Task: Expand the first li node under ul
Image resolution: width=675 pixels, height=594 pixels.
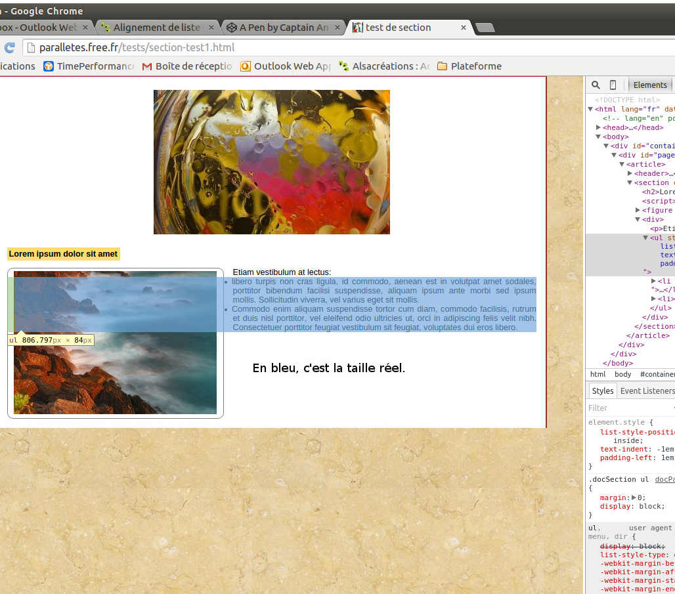Action: (x=653, y=281)
